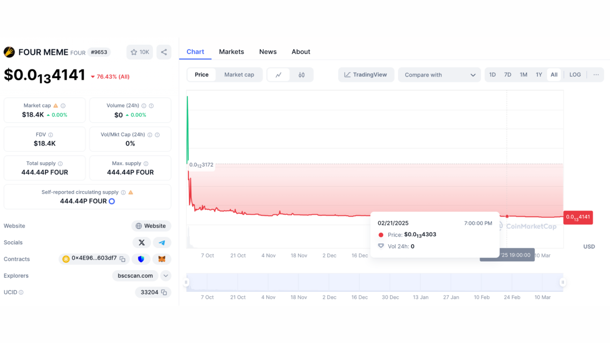Open the News tab
The image size is (610, 343).
(268, 52)
